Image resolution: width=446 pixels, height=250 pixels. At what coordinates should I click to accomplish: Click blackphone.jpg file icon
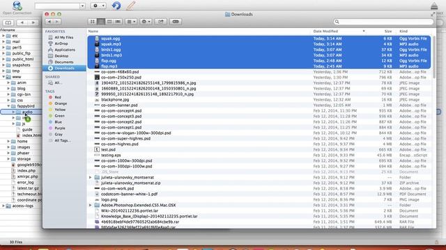[x=97, y=100]
